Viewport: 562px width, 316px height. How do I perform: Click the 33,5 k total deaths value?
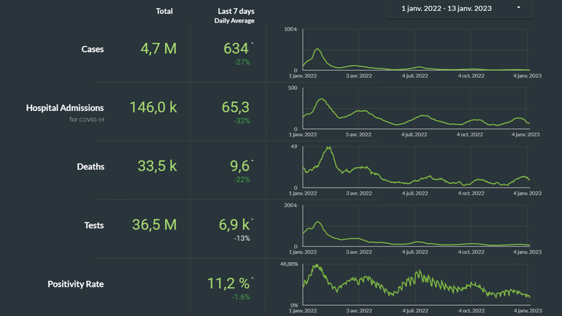158,166
